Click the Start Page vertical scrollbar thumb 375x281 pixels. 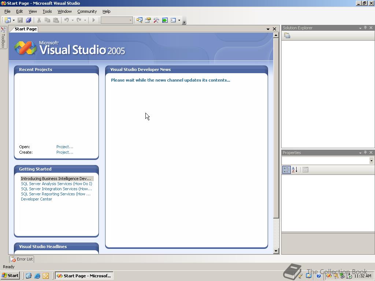276,128
